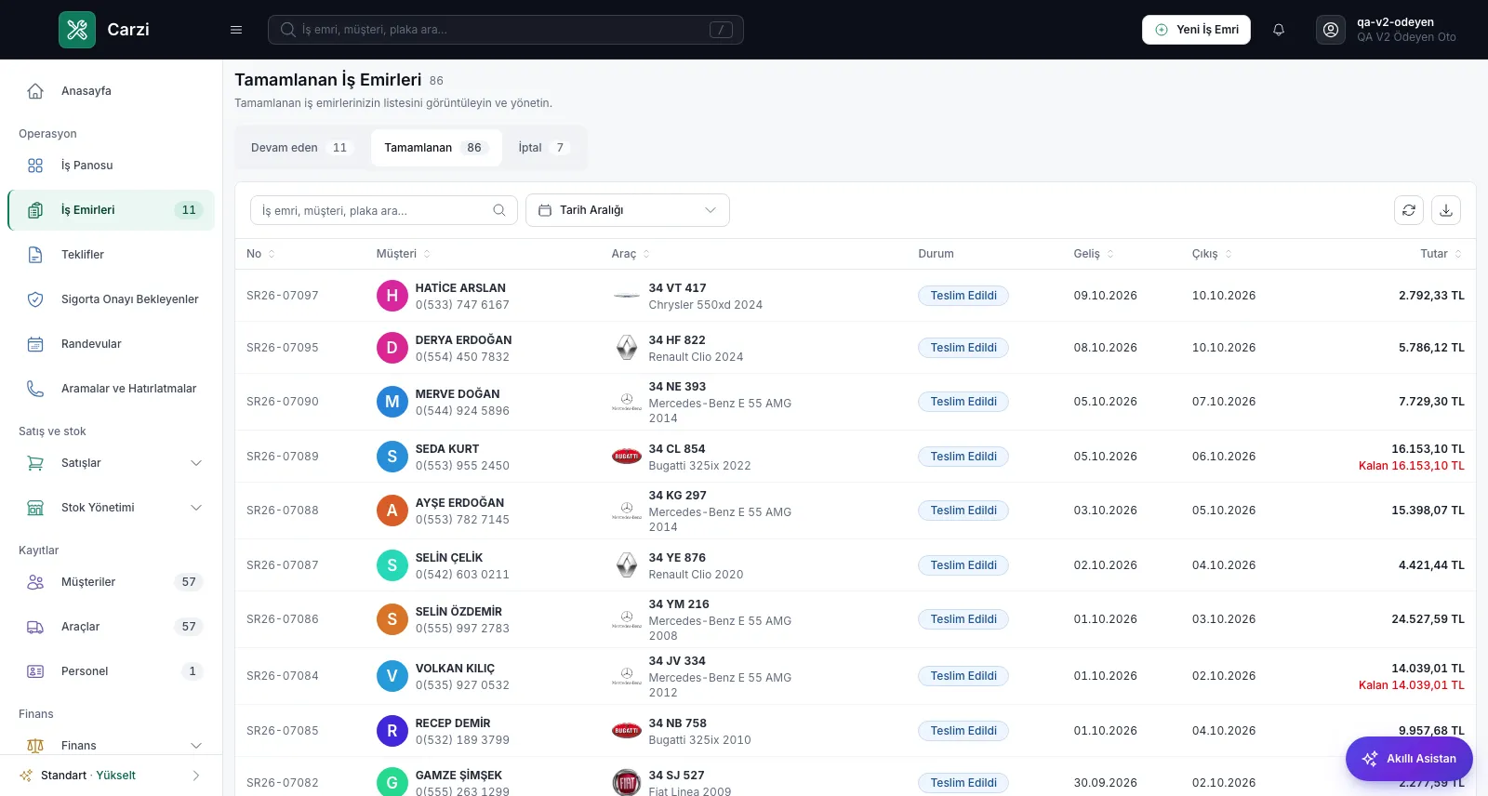Click the AYŞE ERDOĞAN avatar

pos(392,511)
